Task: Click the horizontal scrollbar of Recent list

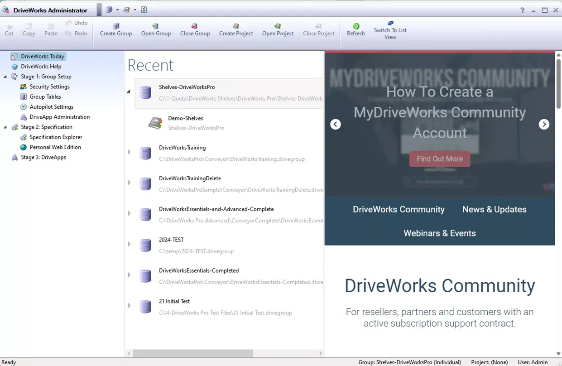Action: click(x=193, y=353)
